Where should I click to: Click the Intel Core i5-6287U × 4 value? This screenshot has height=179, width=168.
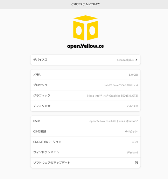pos(121,85)
